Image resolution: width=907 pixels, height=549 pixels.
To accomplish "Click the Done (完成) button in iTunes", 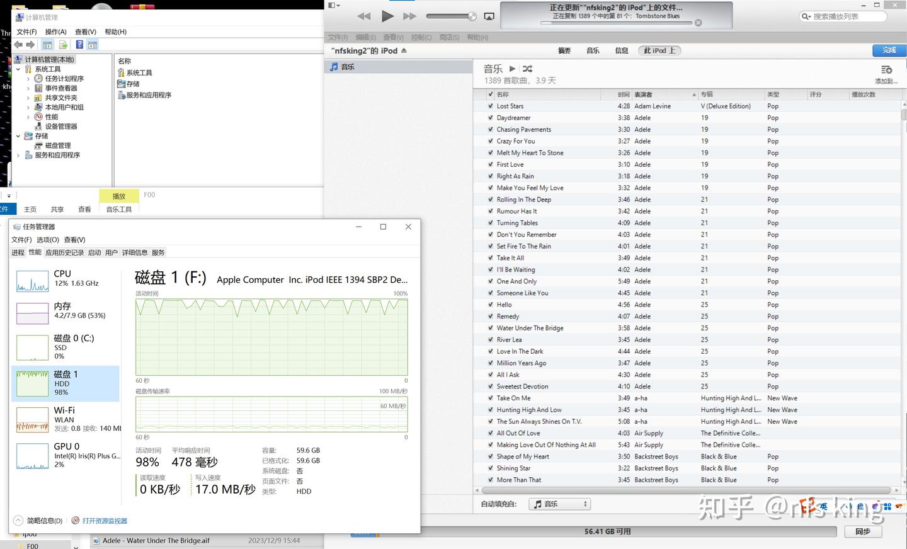I will (889, 50).
